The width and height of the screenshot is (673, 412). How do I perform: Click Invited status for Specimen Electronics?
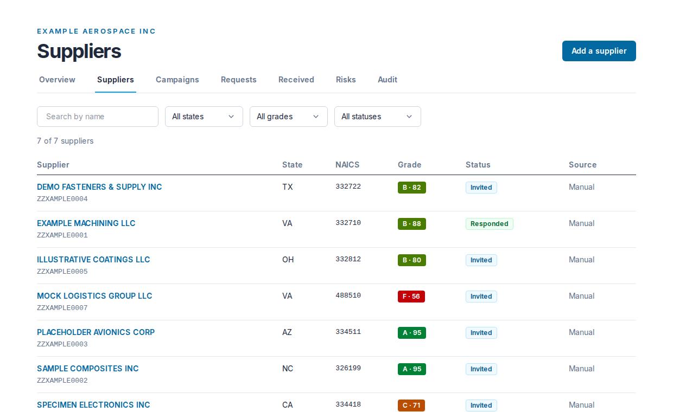(481, 405)
